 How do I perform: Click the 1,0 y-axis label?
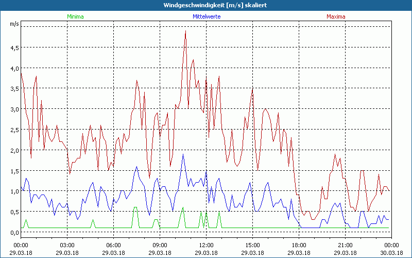pyautogui.click(x=14, y=191)
